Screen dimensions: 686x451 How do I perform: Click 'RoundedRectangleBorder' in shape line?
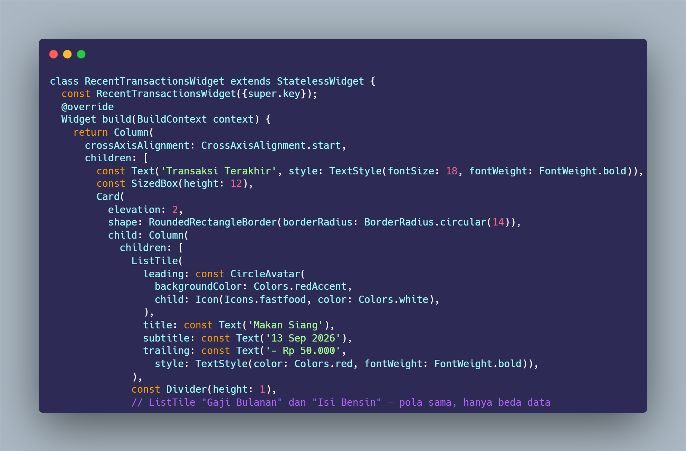(x=212, y=222)
